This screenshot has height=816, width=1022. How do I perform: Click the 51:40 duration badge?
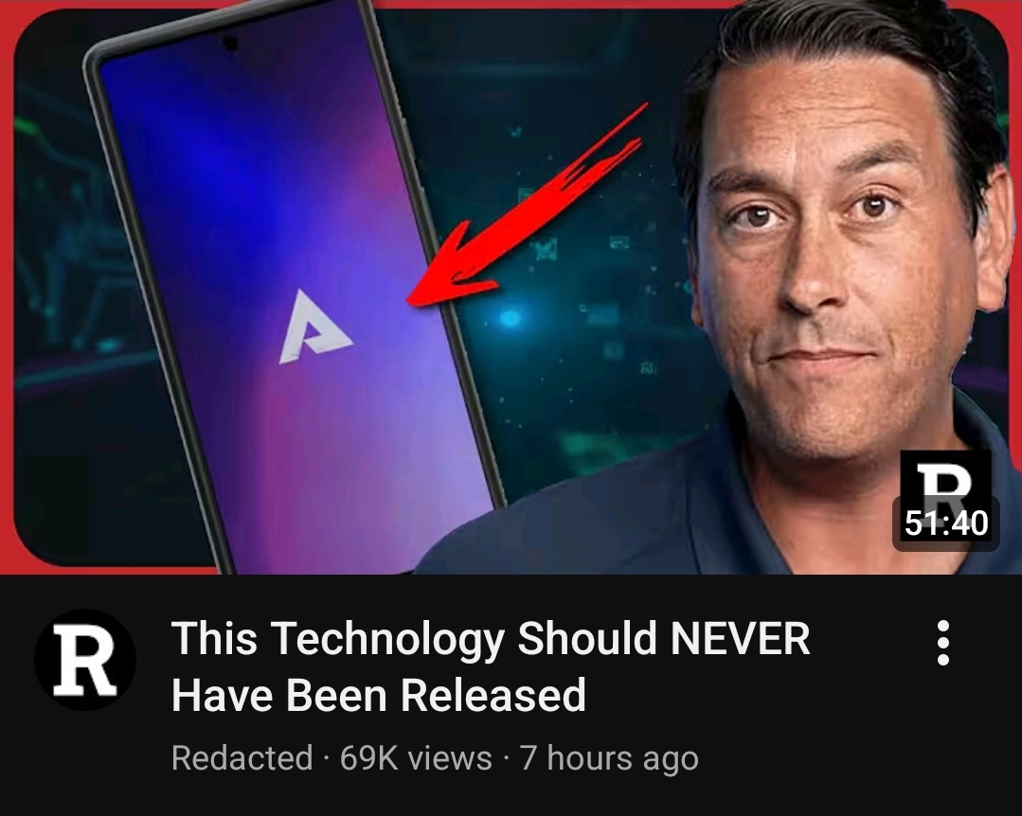(945, 523)
